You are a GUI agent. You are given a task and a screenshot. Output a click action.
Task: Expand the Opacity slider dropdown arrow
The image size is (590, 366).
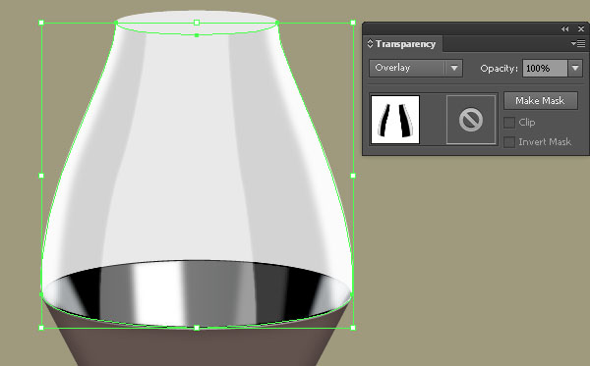575,69
